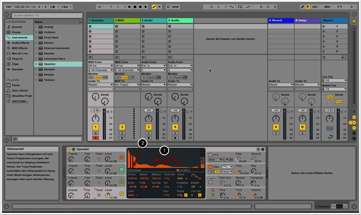
Task: Enable Fixed checkbox for oscillator D
Action: (x=99, y=159)
